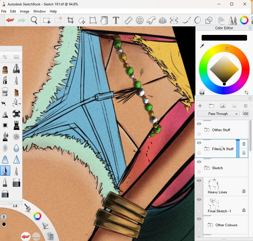The image size is (253, 241).
Task: Select the Flood Fill bucket tool
Action: pyautogui.click(x=104, y=20)
